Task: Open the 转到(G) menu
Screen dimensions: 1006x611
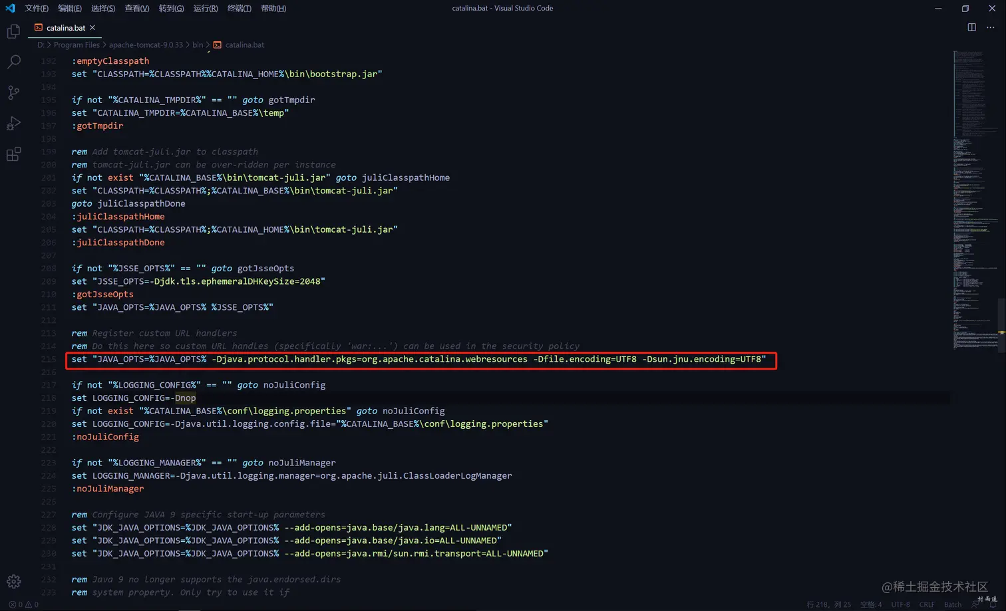Action: click(x=172, y=8)
